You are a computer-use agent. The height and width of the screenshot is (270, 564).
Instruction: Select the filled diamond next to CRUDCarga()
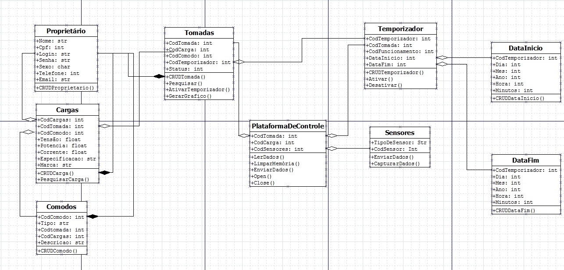click(105, 173)
